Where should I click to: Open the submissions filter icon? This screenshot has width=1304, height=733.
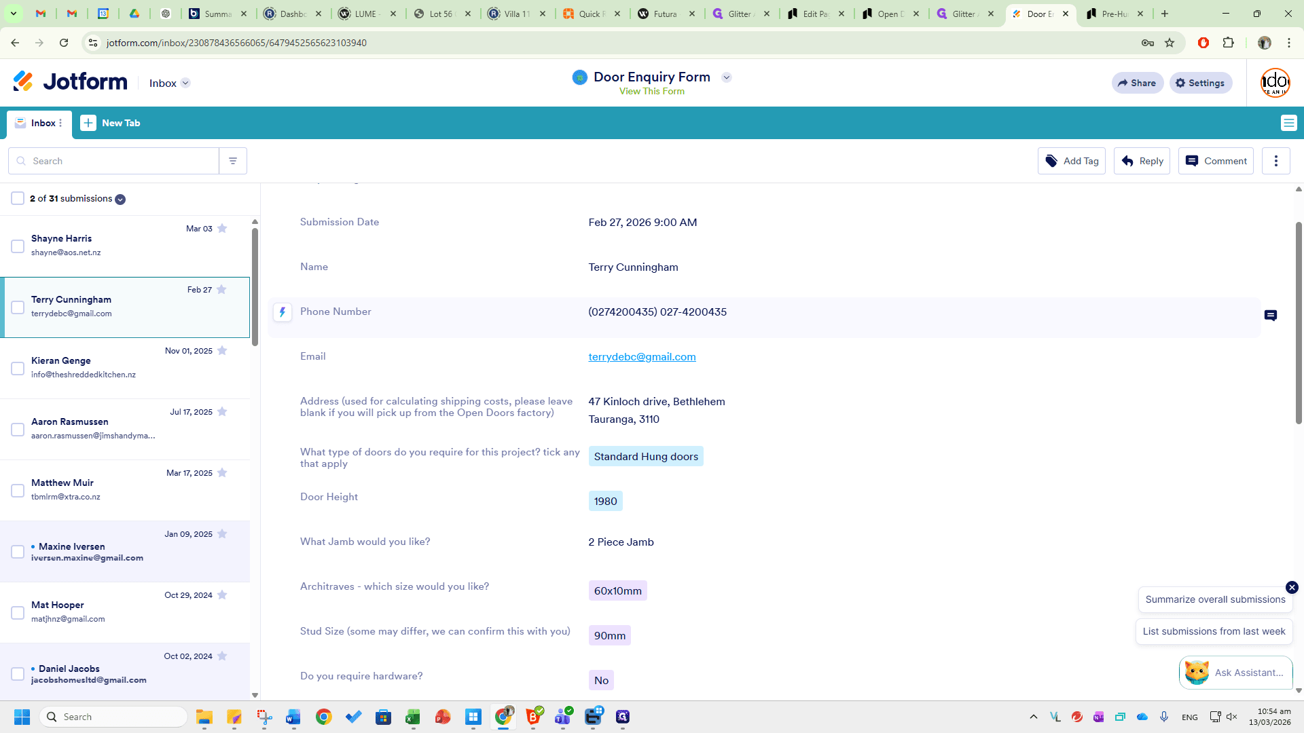click(x=233, y=161)
